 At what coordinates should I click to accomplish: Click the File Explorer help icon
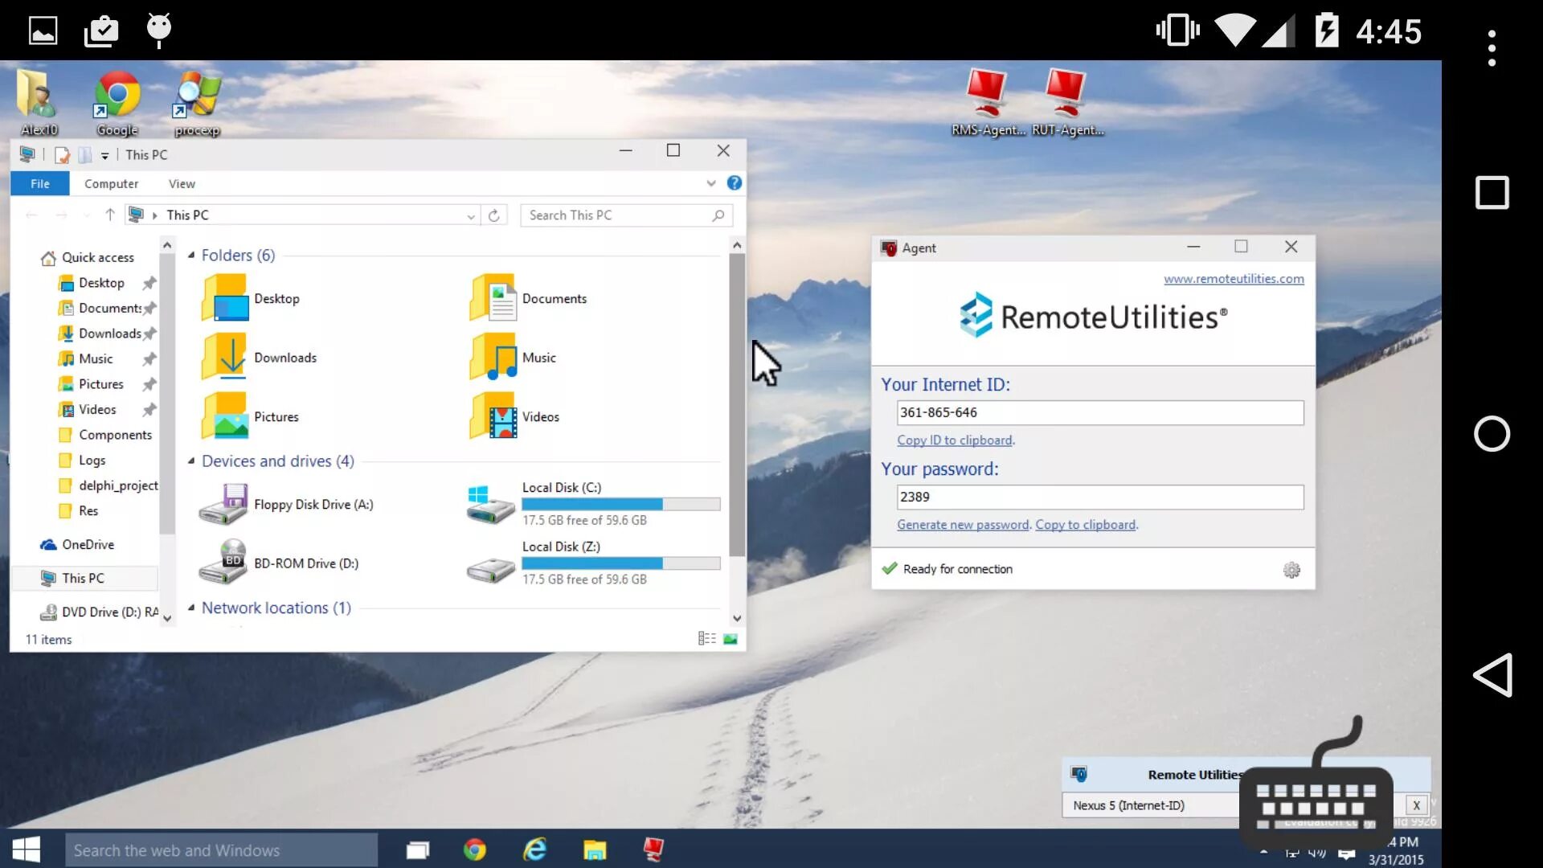point(734,183)
